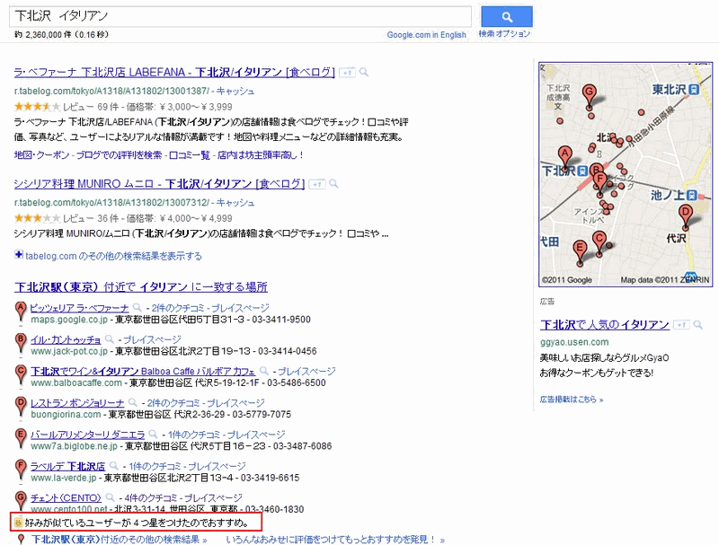The image size is (719, 545).
Task: Open 2件のクチコミ for レストランボンジョリーナ
Action: (173, 403)
